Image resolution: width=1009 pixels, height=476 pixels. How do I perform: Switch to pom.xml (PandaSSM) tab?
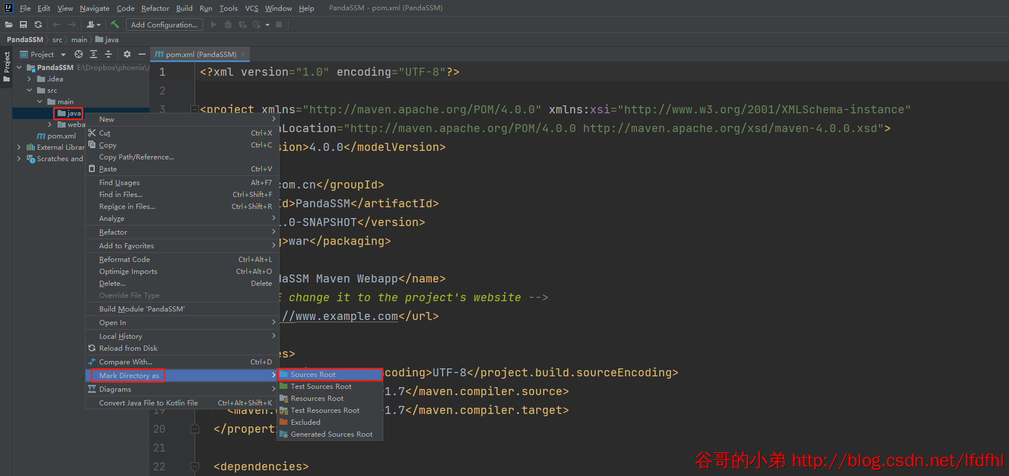pos(200,54)
